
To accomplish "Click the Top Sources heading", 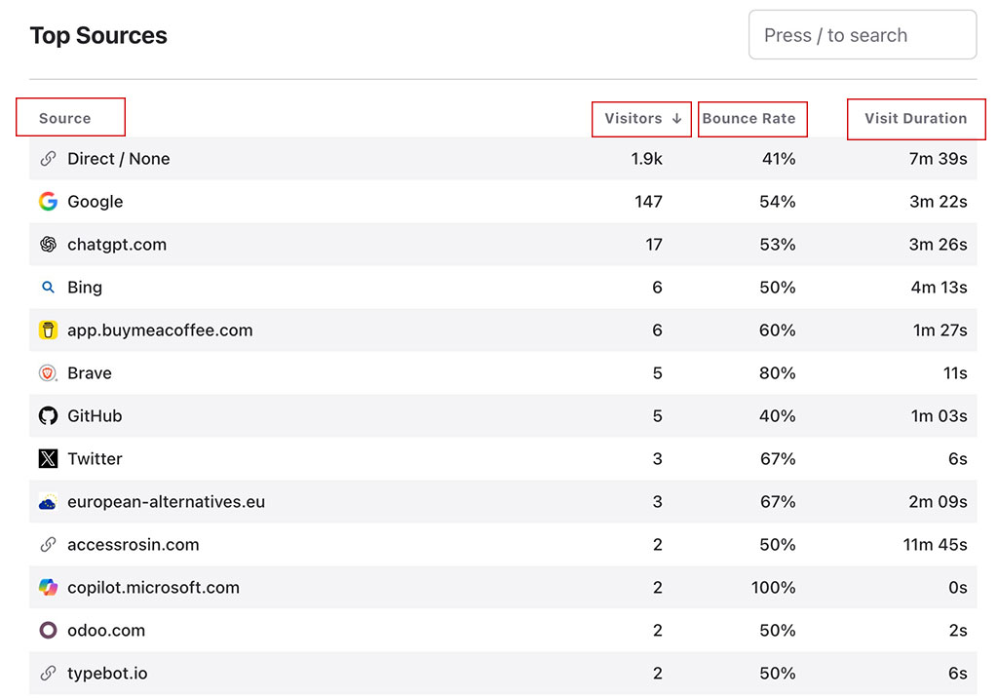I will pyautogui.click(x=98, y=35).
